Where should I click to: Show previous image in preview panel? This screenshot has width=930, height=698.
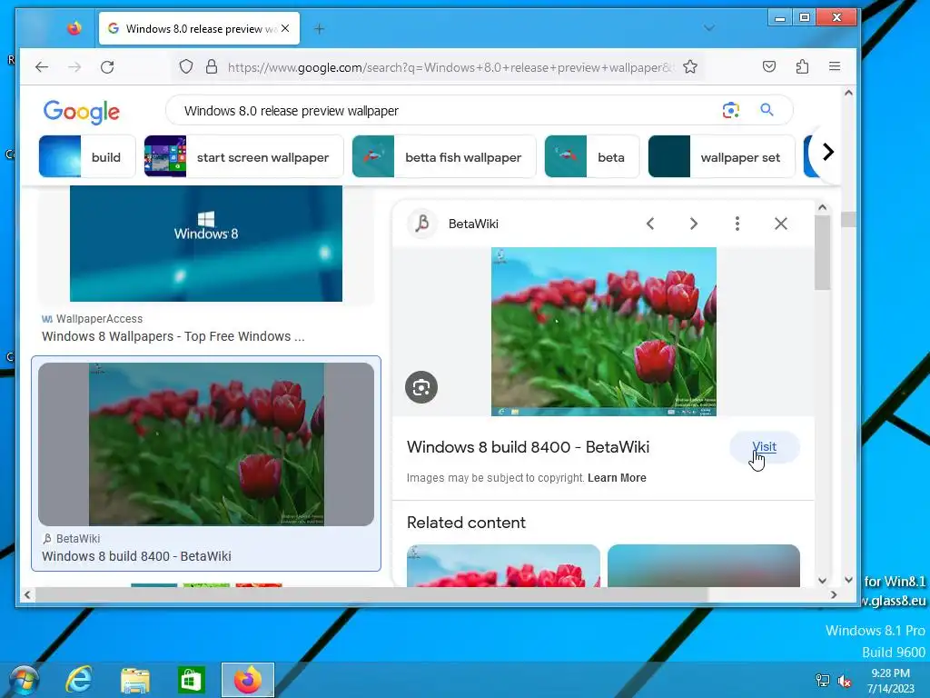pos(650,224)
